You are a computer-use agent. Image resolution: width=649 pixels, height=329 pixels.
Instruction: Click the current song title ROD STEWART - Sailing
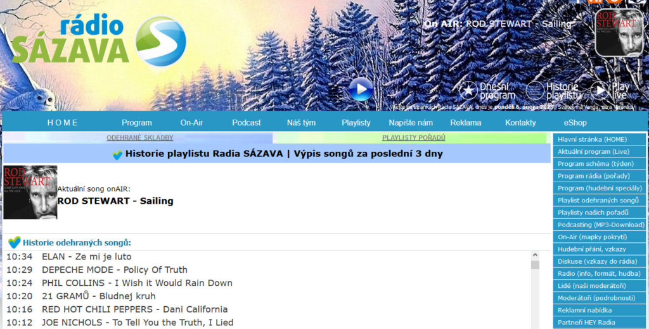tap(115, 201)
